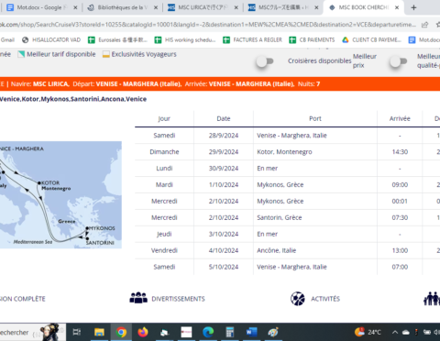Viewport: 440px width, 341px height.
Task: Open the HISALLOCATOR VAD bookmark
Action: tap(51, 39)
